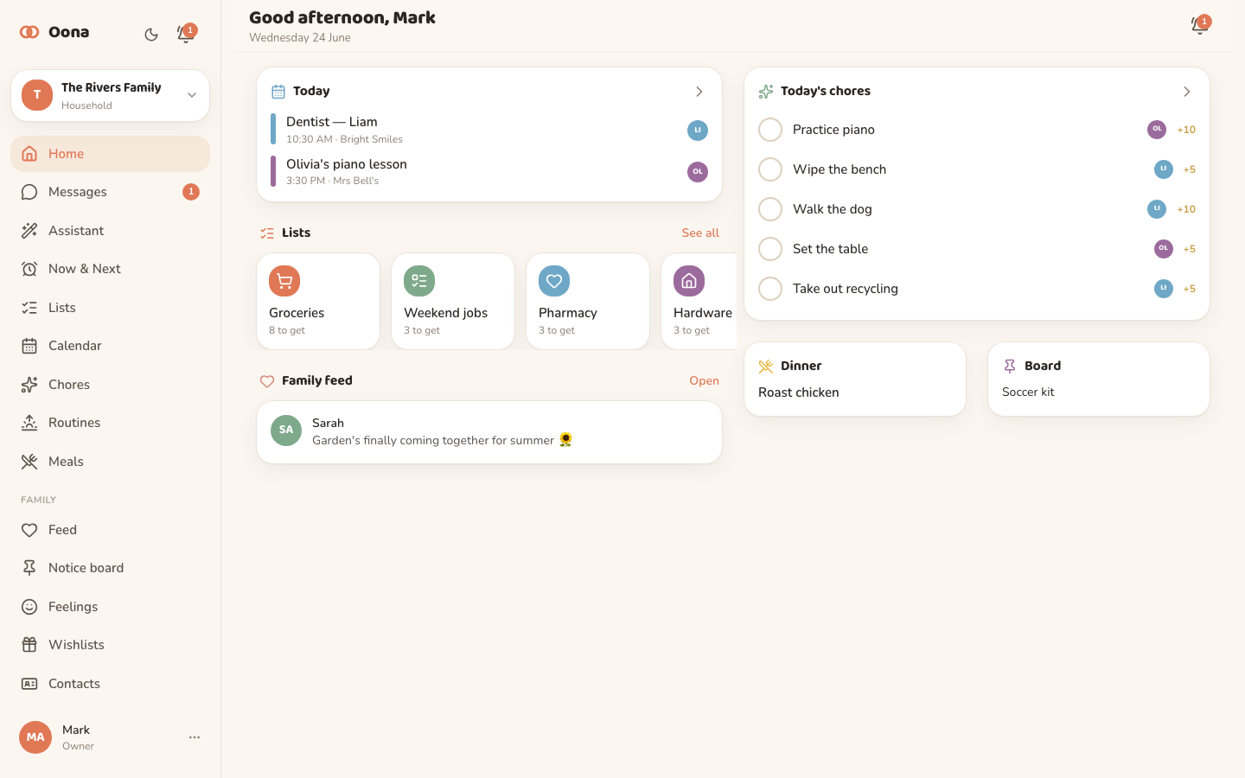Open Sarah's garden feed post
This screenshot has width=1245, height=778.
489,432
